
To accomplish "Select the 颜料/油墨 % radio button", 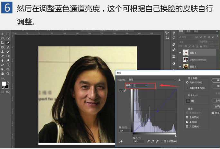I will [187, 88].
